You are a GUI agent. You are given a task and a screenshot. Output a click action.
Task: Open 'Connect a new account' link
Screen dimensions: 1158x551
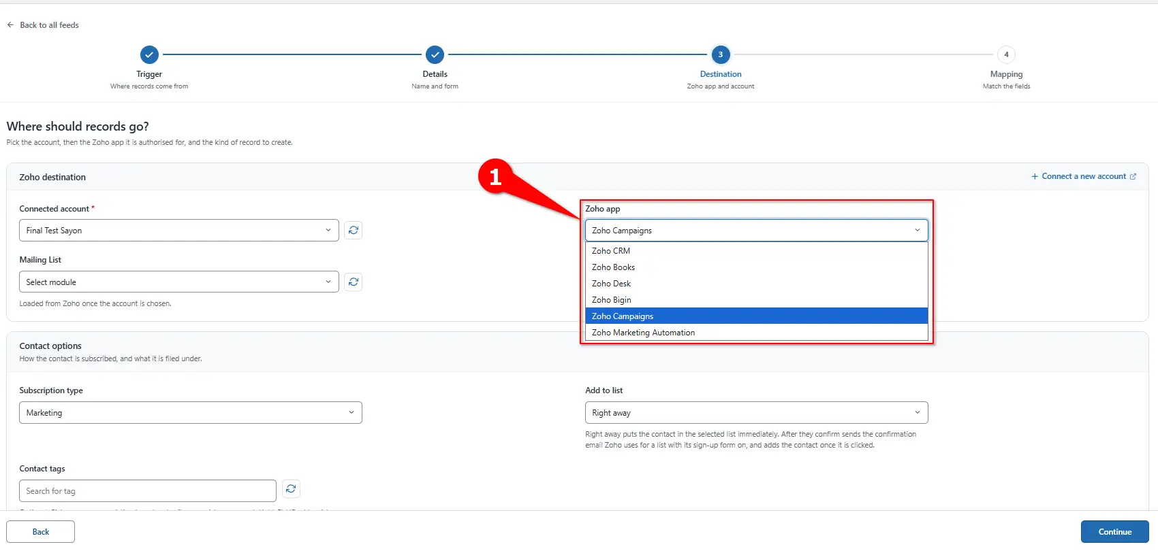[1083, 176]
